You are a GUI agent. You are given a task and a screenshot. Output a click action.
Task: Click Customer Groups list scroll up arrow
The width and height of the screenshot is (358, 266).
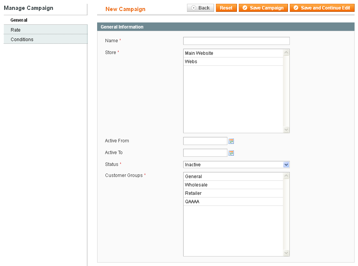[286, 176]
